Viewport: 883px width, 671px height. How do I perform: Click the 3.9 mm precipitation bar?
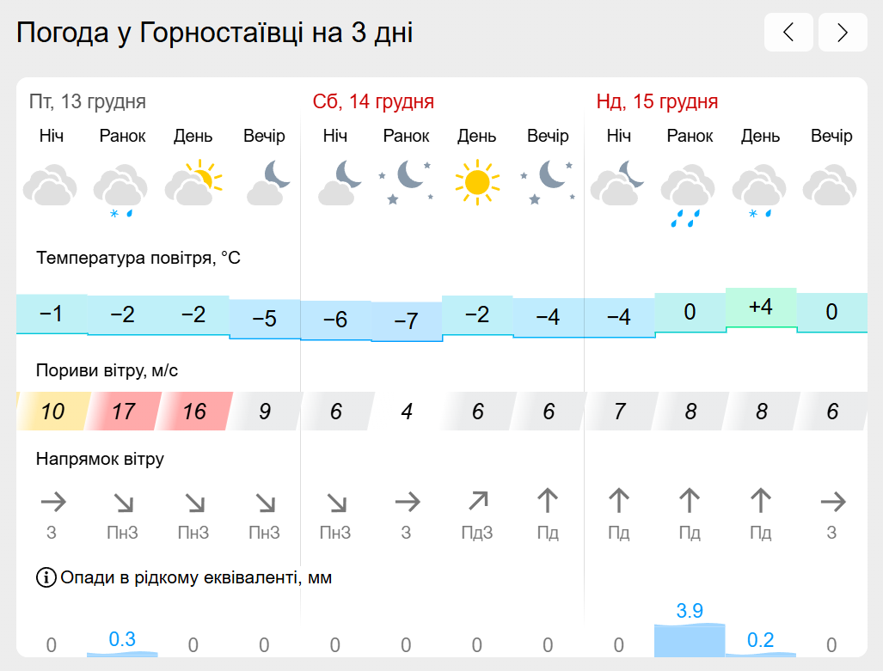690,639
